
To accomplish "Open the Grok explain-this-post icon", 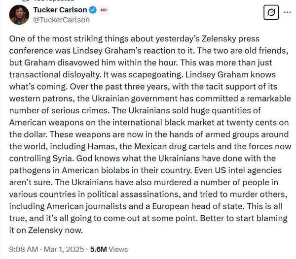I will point(270,12).
